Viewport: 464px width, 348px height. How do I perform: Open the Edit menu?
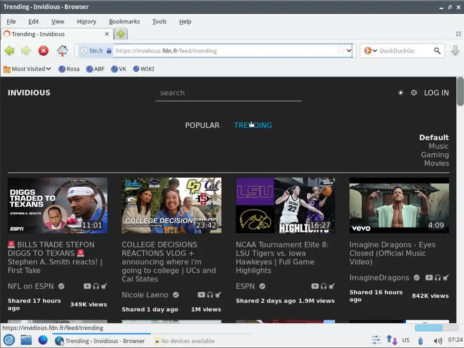(x=34, y=22)
